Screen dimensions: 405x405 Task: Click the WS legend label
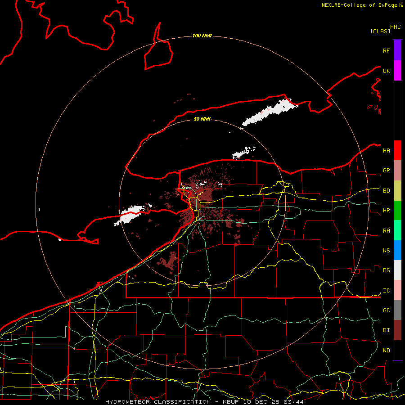click(x=386, y=251)
